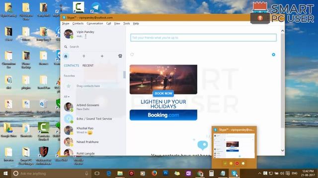Image resolution: width=318 pixels, height=178 pixels.
Task: Click the Skype Search field
Action: pyautogui.click(x=93, y=47)
